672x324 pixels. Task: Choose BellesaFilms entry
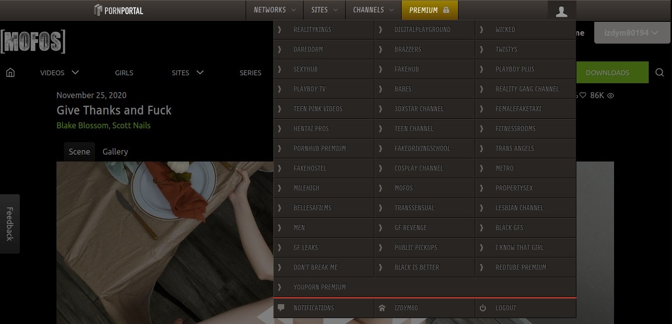(x=324, y=208)
